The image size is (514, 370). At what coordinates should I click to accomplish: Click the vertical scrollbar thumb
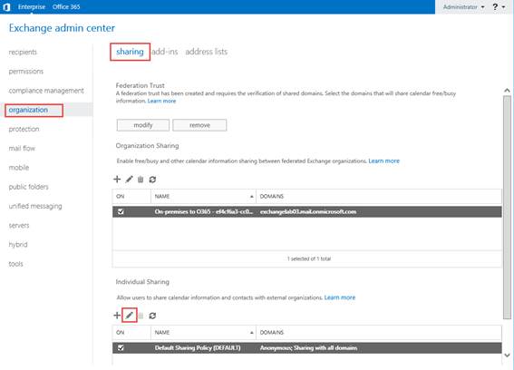tap(507, 207)
